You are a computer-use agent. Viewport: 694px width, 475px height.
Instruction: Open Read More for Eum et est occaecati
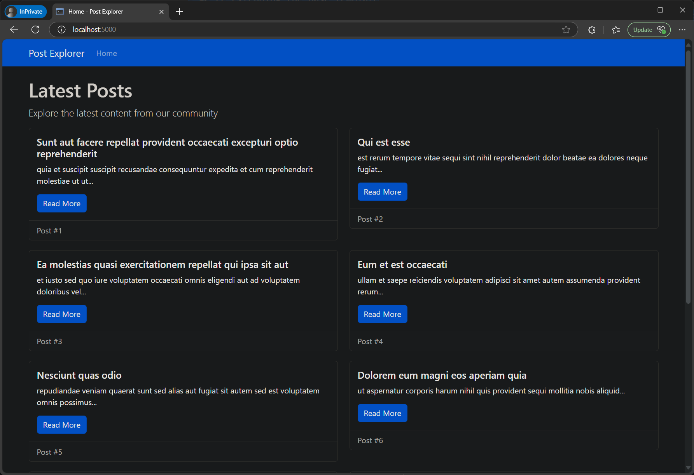coord(382,314)
